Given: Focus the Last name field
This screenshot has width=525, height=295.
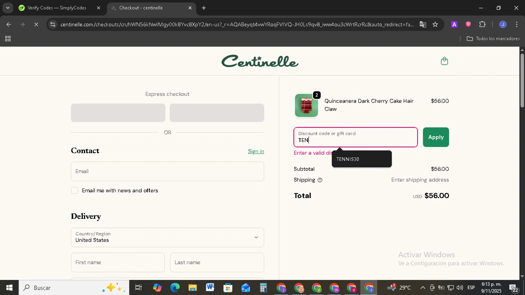Looking at the screenshot, I should click(x=217, y=262).
